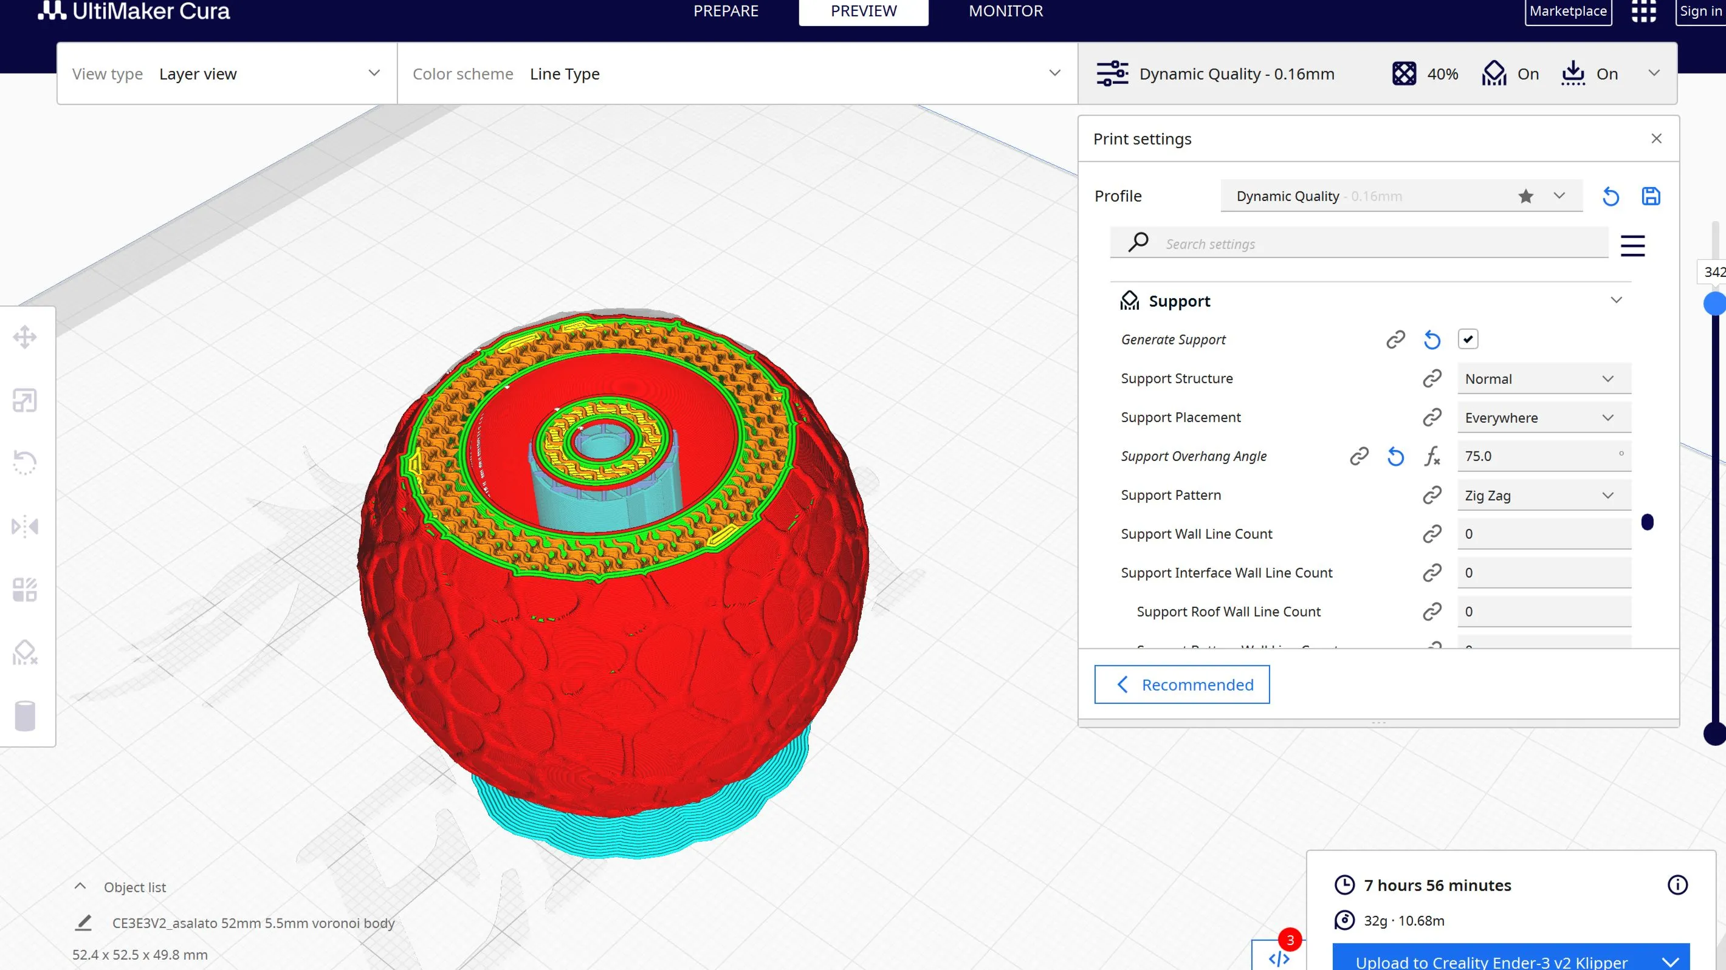This screenshot has width=1726, height=970.
Task: Expand the Color scheme dropdown
Action: coord(737,73)
